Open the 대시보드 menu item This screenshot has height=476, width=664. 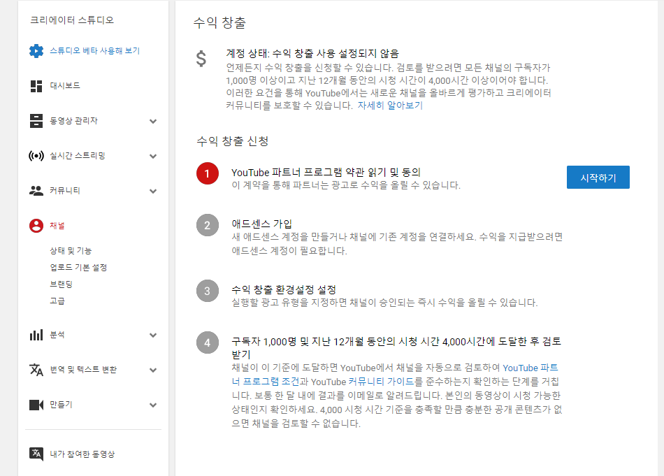(x=65, y=85)
